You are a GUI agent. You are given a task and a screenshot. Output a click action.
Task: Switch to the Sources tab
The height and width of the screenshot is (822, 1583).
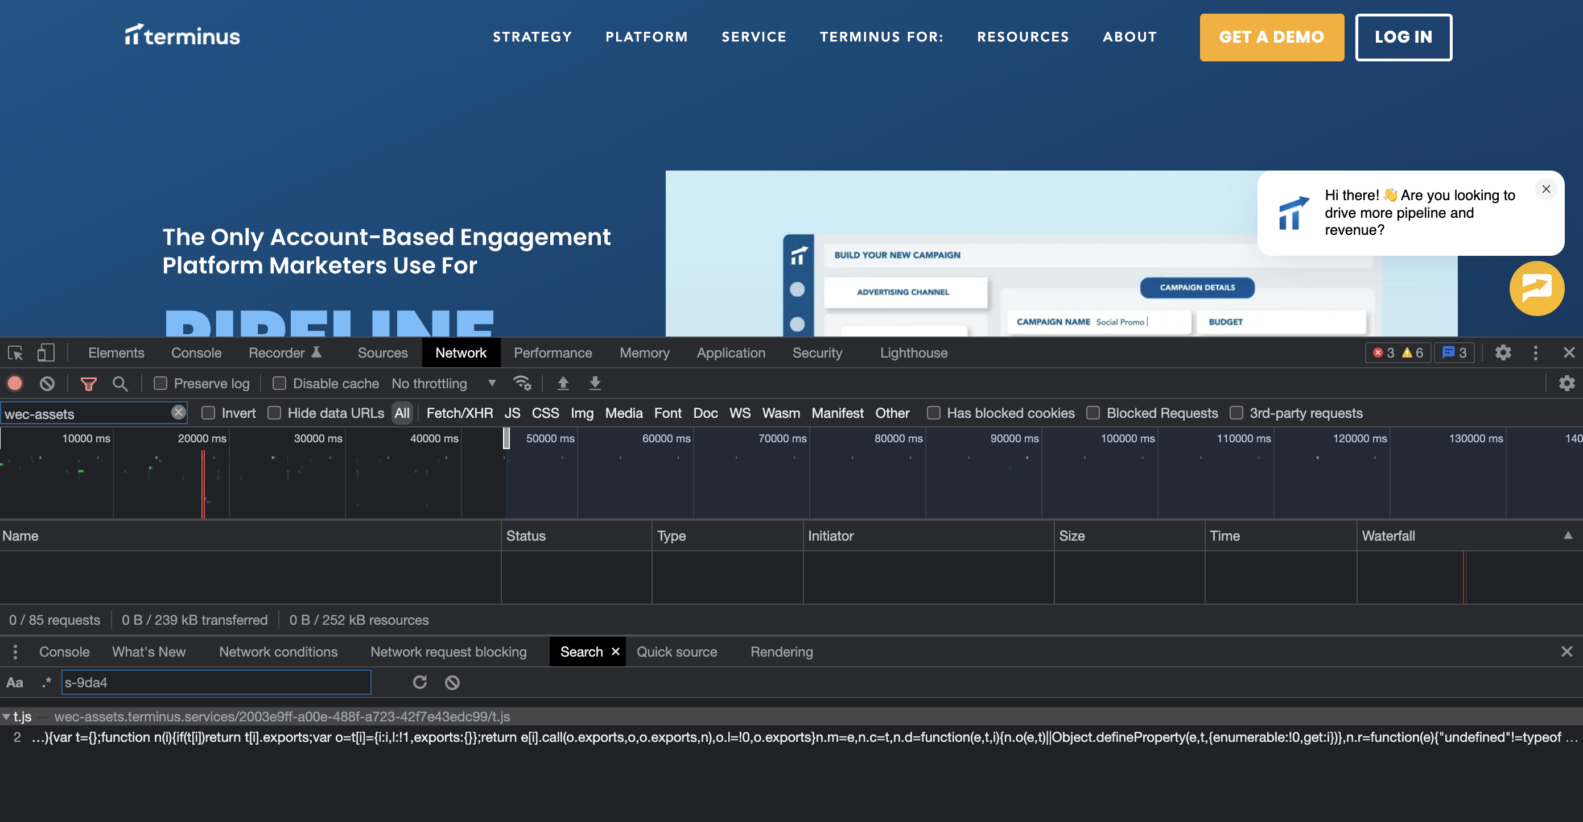coord(383,353)
